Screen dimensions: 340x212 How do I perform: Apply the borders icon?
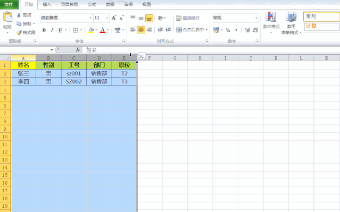point(76,30)
